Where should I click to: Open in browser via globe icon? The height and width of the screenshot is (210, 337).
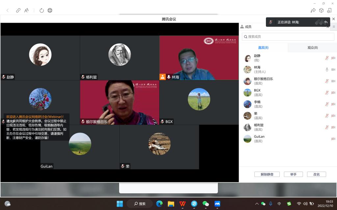coord(50,10)
